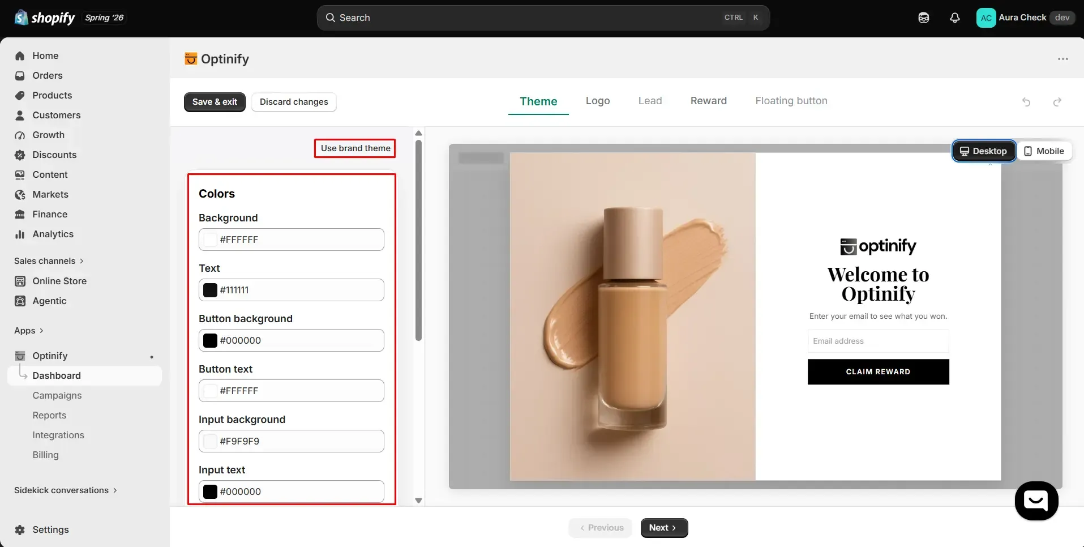
Task: Switch preview to Mobile view
Action: click(x=1044, y=151)
